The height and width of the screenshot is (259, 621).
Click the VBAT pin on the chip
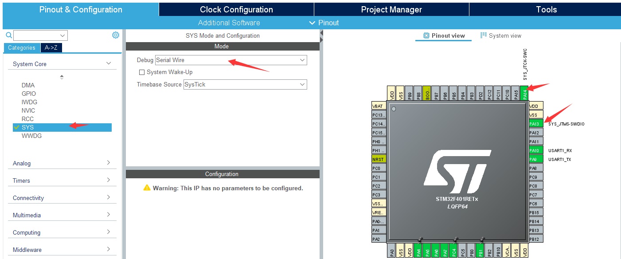[379, 106]
